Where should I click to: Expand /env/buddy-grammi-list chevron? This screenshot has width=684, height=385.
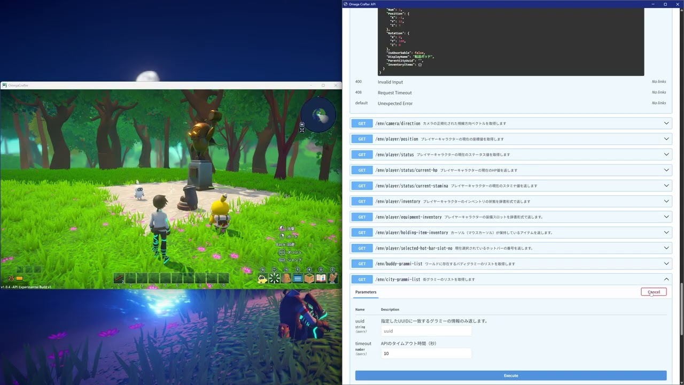point(666,264)
